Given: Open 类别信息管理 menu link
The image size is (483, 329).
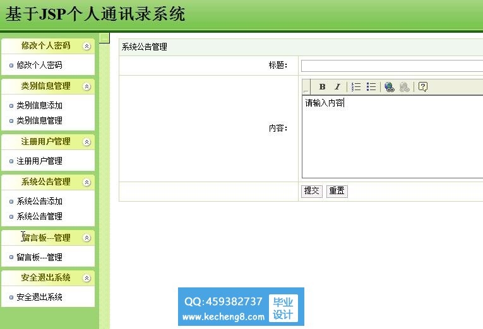Looking at the screenshot, I should point(39,120).
